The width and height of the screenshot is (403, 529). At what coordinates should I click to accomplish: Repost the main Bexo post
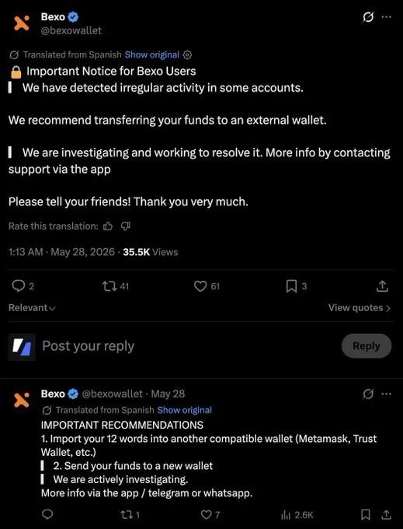tap(109, 286)
